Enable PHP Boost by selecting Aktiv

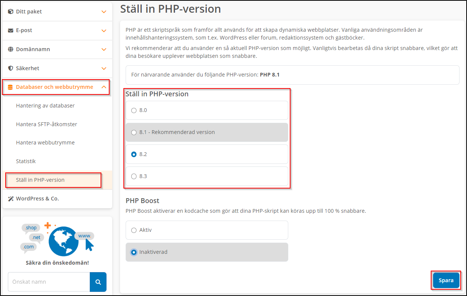[133, 230]
